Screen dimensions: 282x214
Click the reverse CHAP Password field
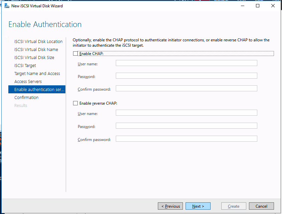(186, 126)
